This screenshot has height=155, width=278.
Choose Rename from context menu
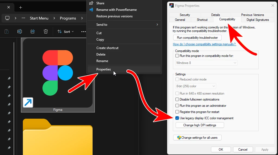click(x=102, y=61)
